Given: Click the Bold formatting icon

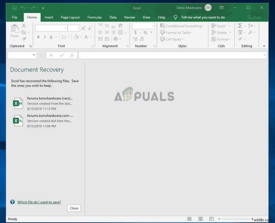Looking at the screenshot, I should (38, 37).
